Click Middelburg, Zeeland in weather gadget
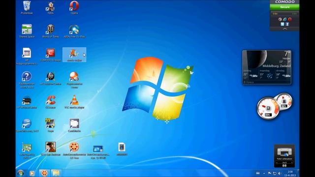 (277, 66)
